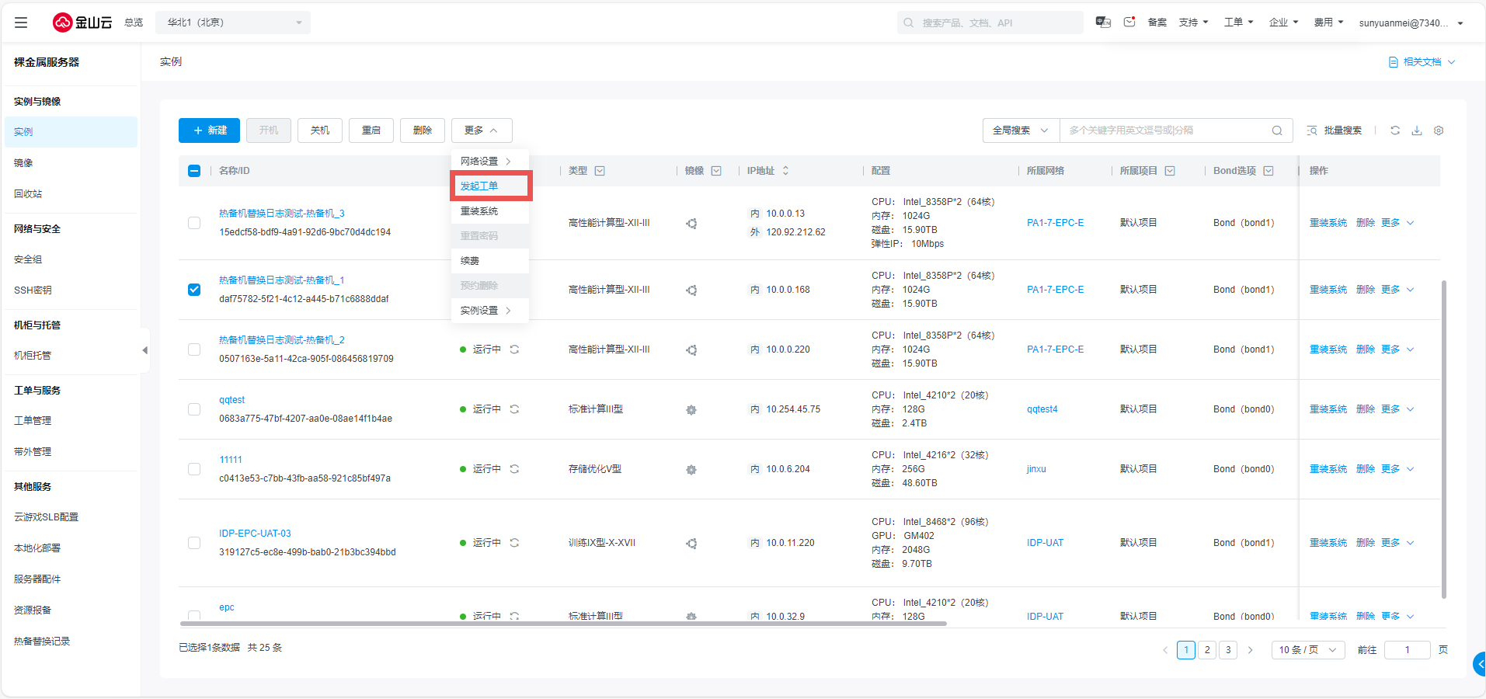Click the image filter icon in column header
Image resolution: width=1486 pixels, height=699 pixels.
716,171
